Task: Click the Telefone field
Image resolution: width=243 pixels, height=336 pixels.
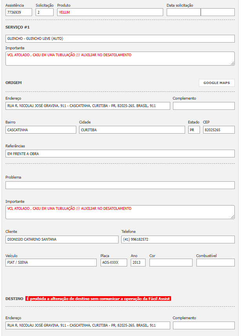Action: [x=178, y=239]
